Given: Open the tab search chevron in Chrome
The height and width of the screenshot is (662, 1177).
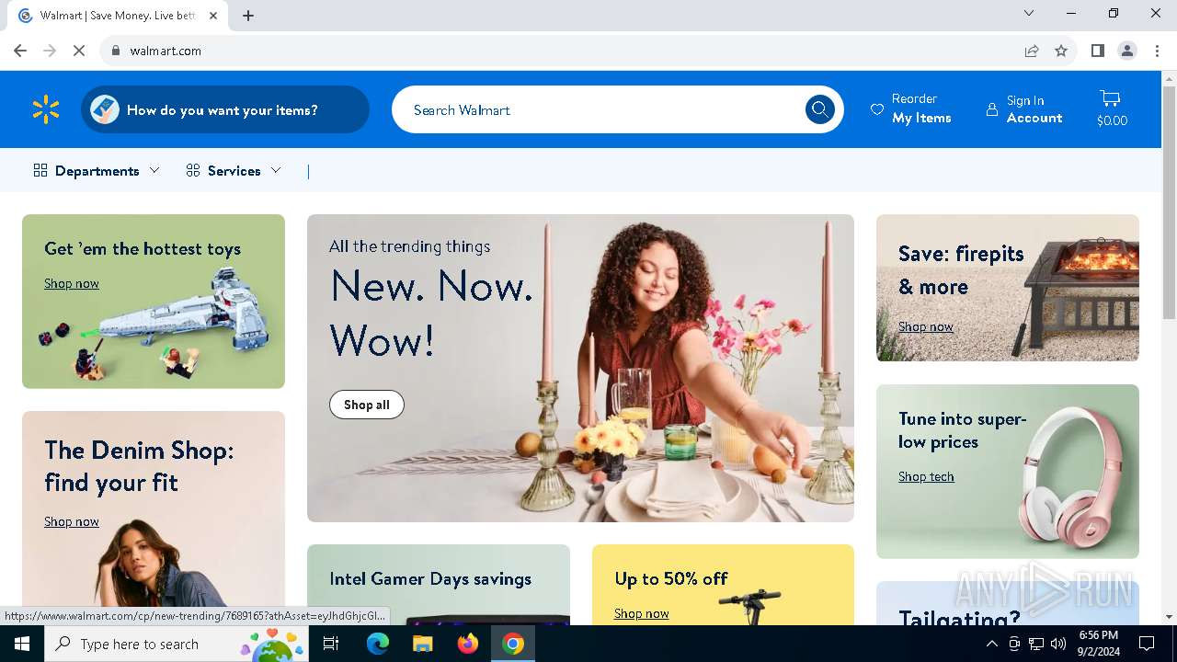Looking at the screenshot, I should (1029, 14).
